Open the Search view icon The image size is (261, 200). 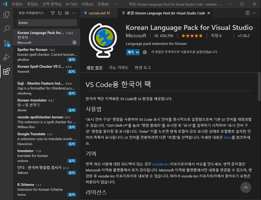point(7,29)
